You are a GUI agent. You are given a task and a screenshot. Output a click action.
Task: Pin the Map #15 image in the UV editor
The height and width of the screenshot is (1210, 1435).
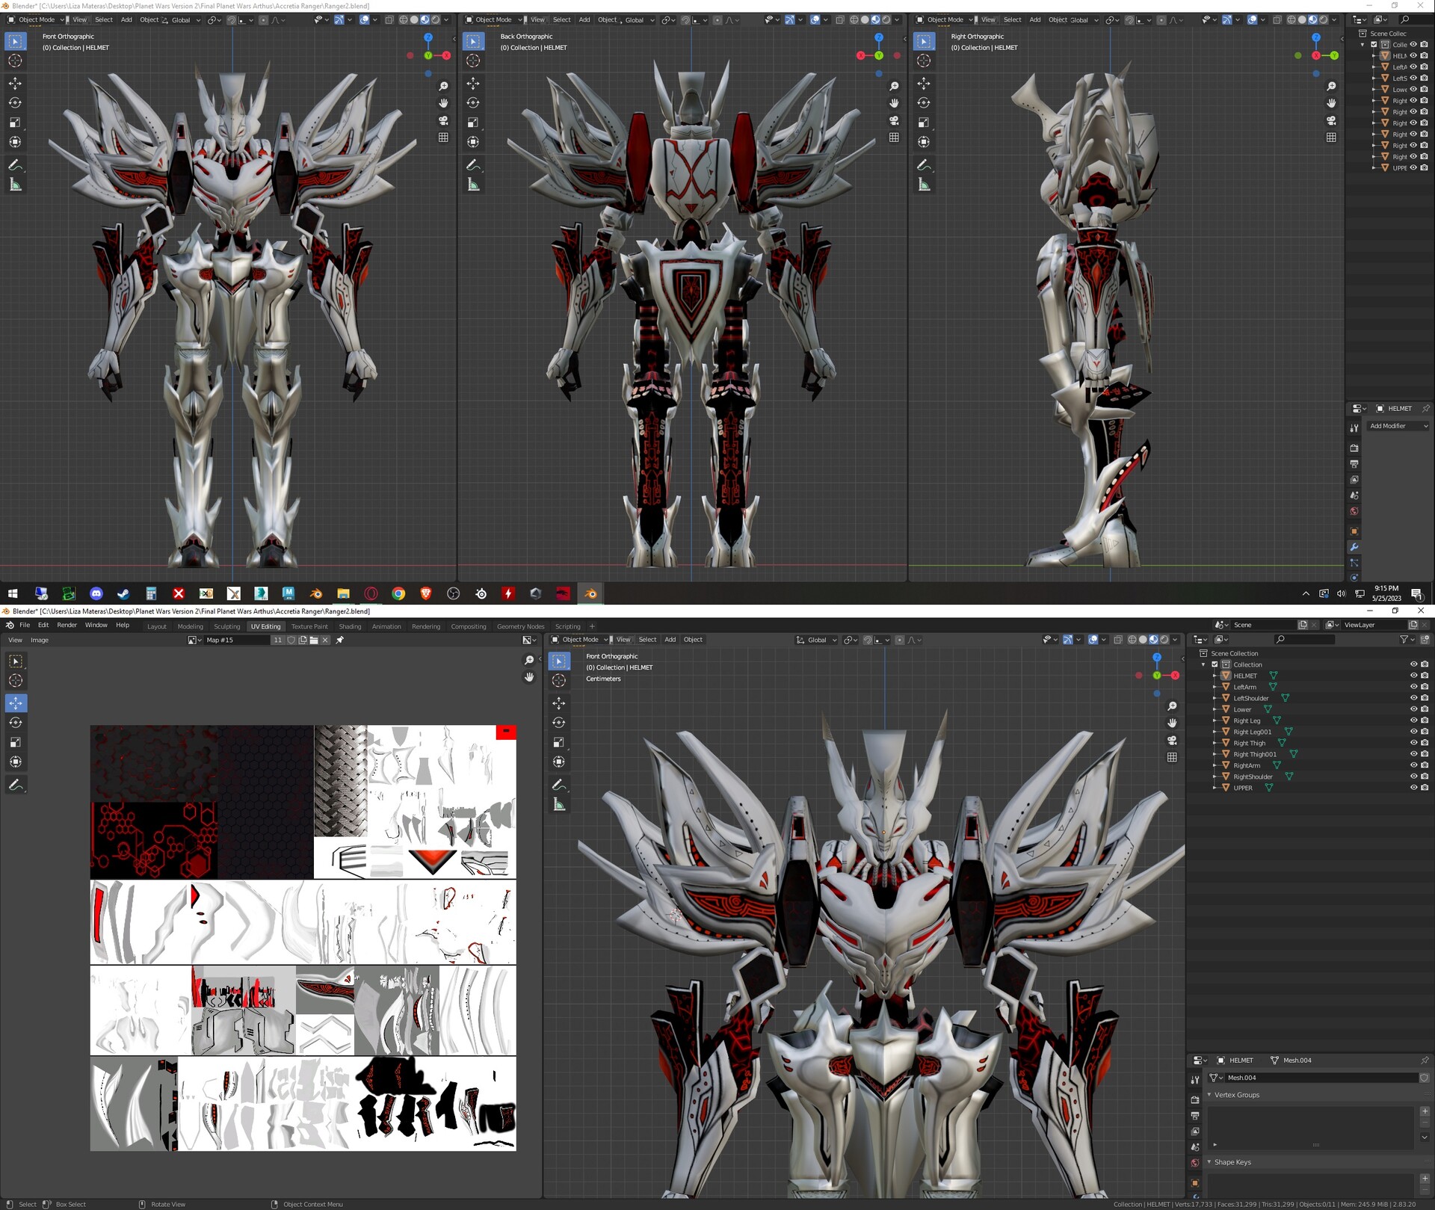(340, 640)
